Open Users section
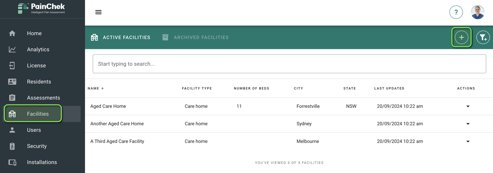This screenshot has width=493, height=173. coord(34,130)
